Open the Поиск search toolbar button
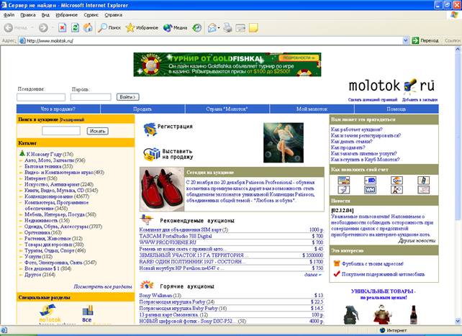Screen dimensions: 462x336 pos(109,27)
